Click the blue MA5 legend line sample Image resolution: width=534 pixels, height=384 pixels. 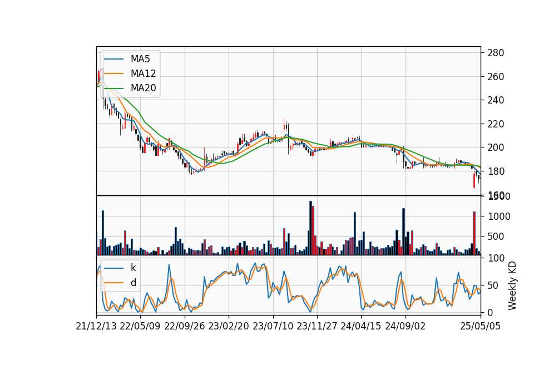pyautogui.click(x=113, y=60)
